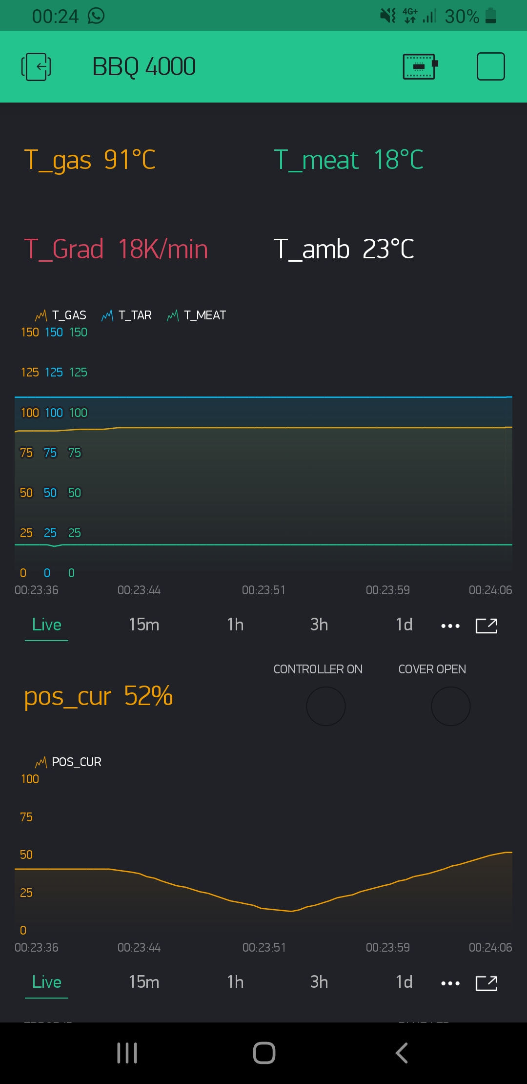Expand POS_CUR chart to fullscreen
This screenshot has height=1084, width=527.
coord(486,983)
